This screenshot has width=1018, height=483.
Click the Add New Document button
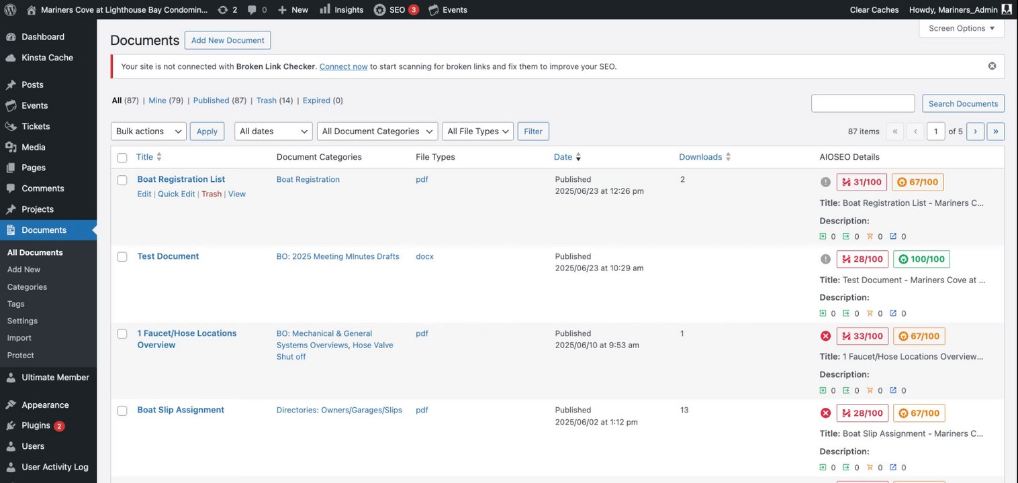click(228, 40)
